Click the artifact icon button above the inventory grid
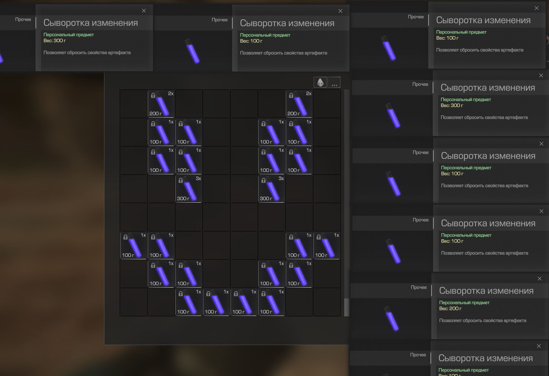The image size is (549, 376). click(320, 82)
